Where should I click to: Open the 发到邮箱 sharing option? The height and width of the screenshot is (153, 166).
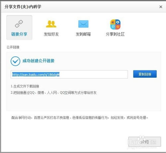[83, 34]
